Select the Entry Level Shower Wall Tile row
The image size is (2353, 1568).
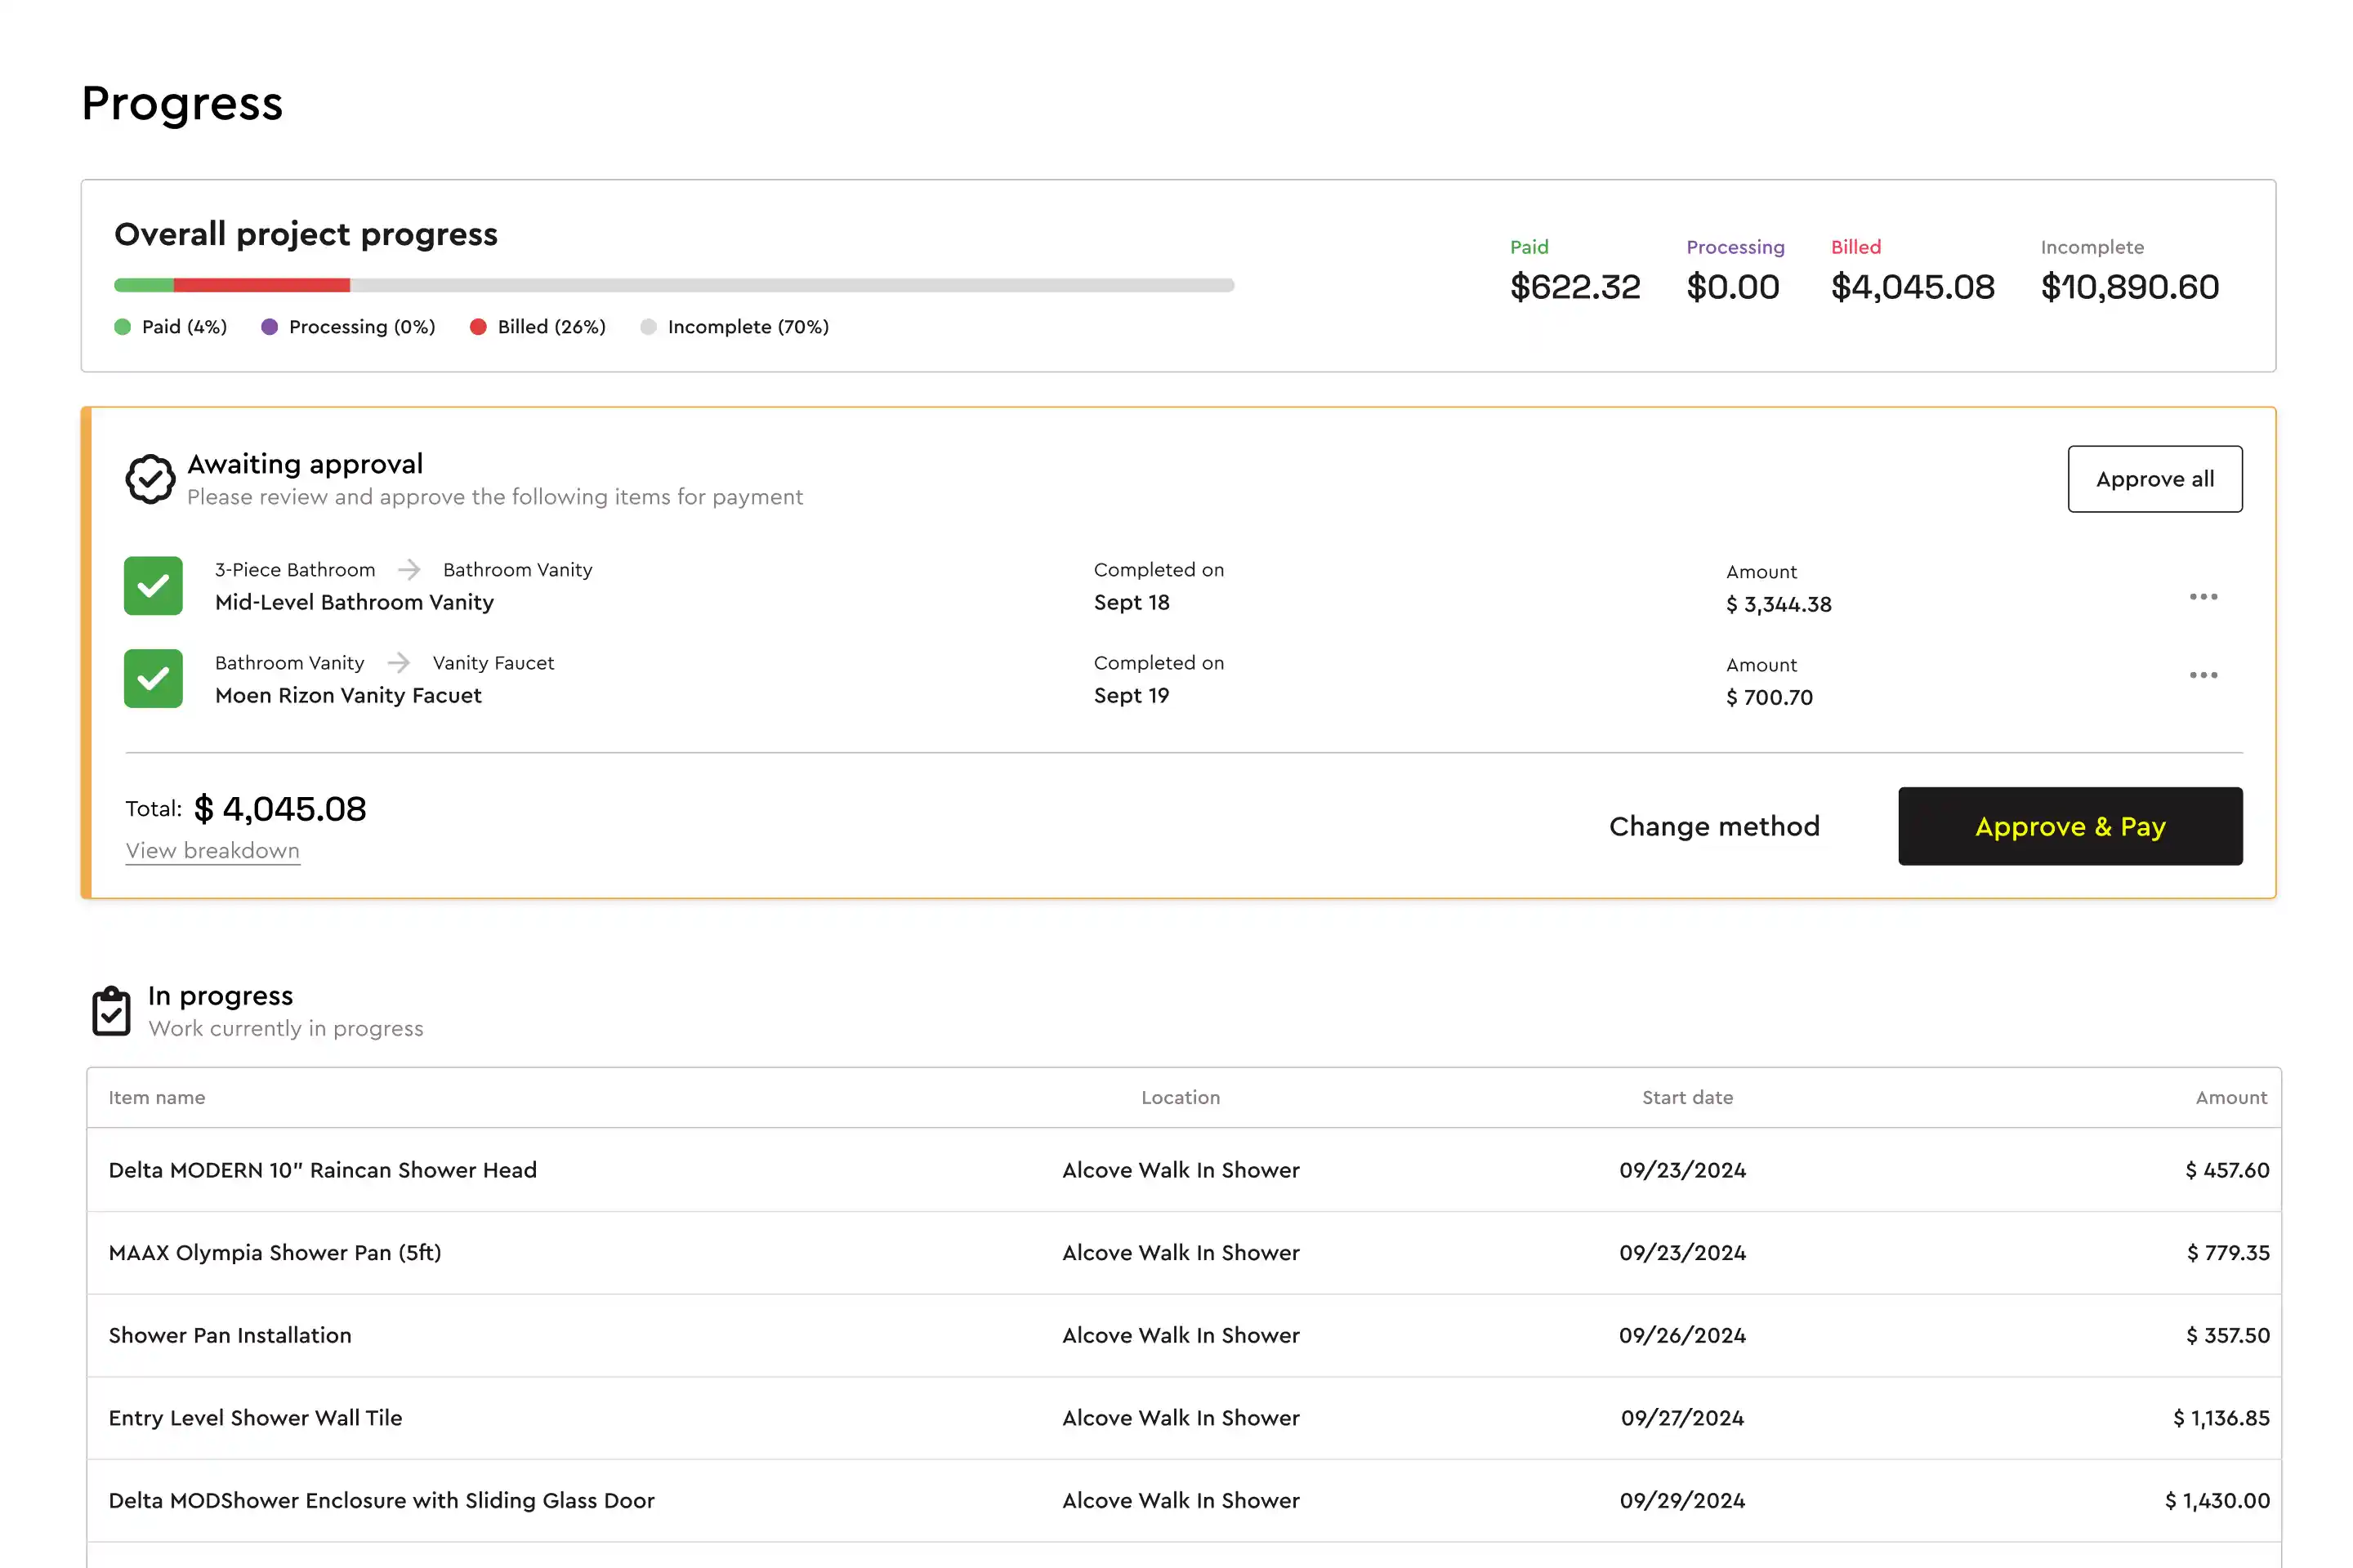1184,1418
